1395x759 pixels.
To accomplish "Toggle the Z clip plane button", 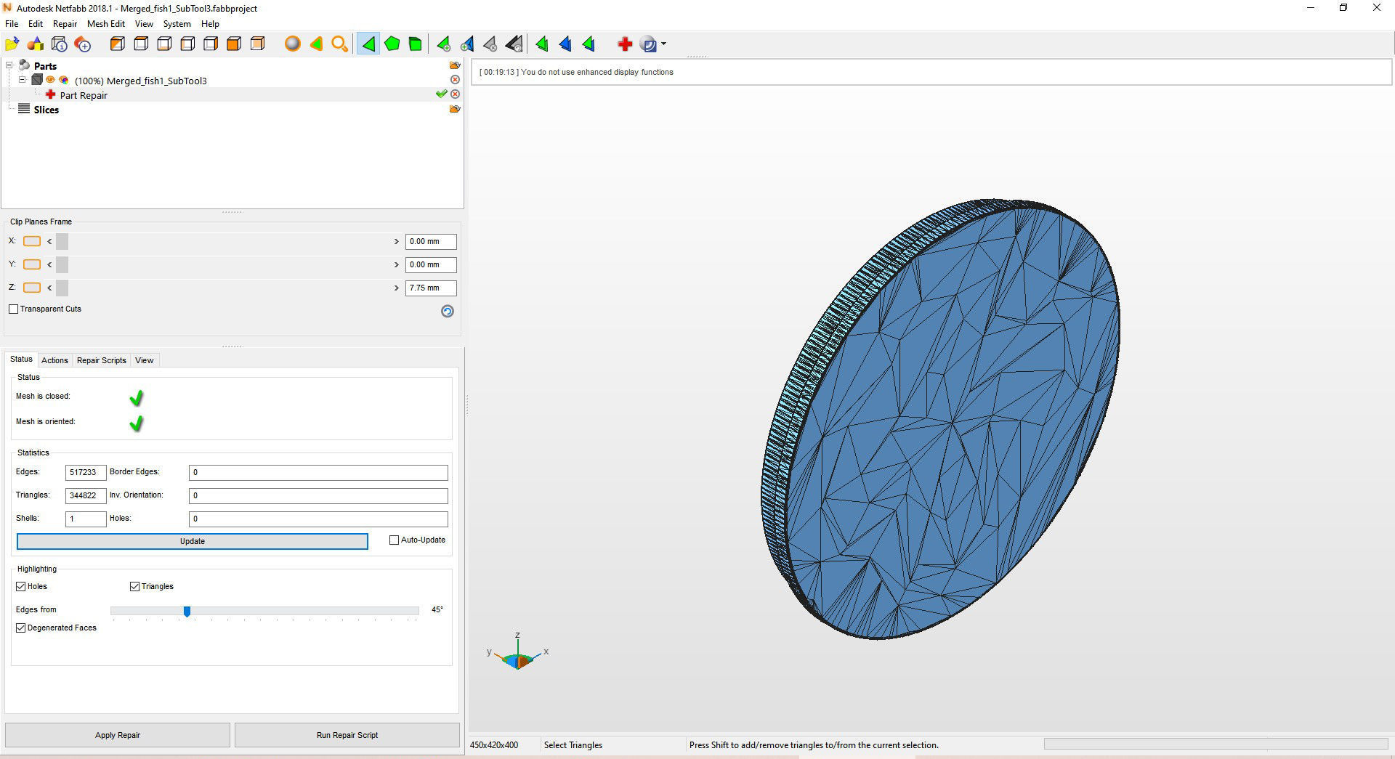I will 32,288.
